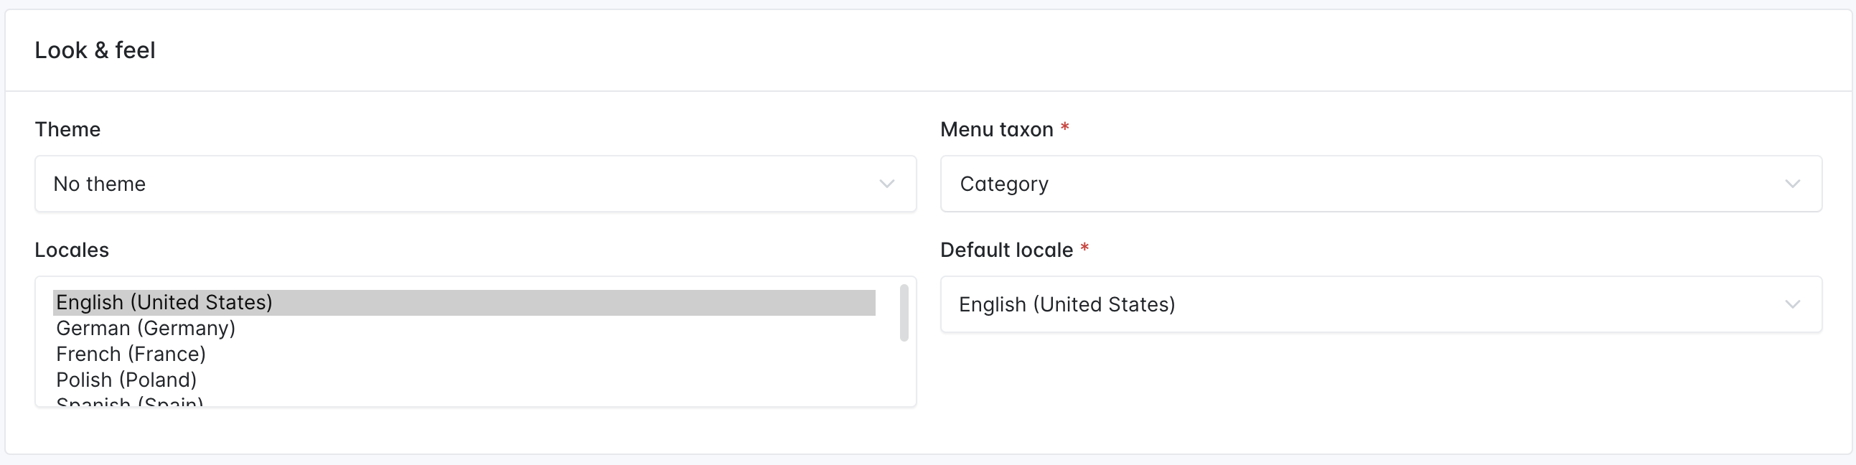
Task: Click the Default locale field label
Action: point(1007,250)
